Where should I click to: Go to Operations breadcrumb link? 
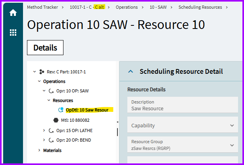[127, 7]
